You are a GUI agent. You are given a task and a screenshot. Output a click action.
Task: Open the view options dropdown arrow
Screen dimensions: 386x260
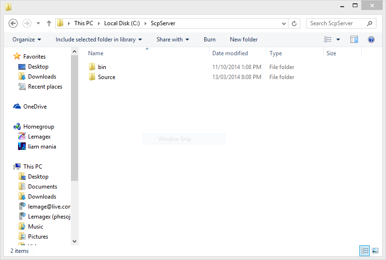point(338,40)
